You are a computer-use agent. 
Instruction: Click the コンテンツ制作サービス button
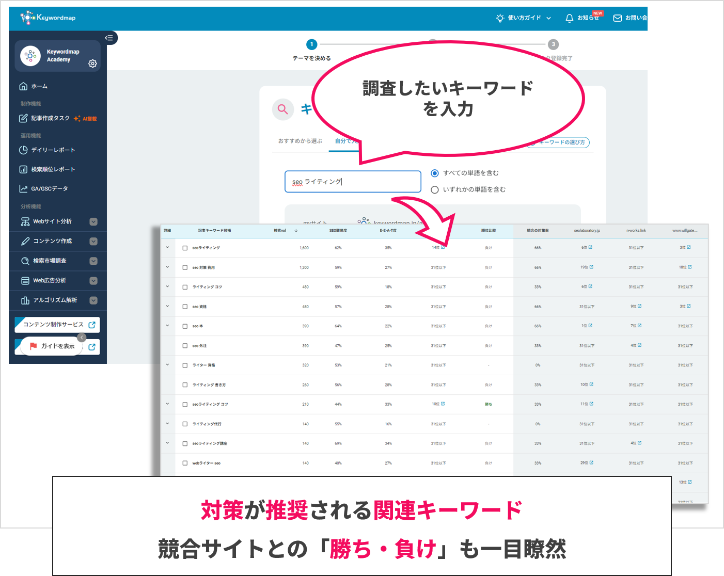(x=57, y=325)
